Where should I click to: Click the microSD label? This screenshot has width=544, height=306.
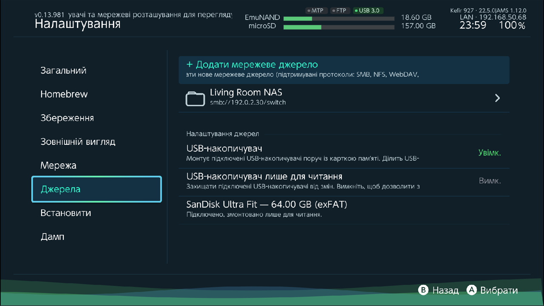[262, 26]
